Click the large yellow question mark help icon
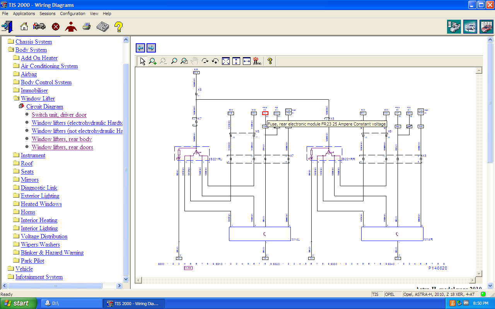The width and height of the screenshot is (495, 309). [118, 27]
